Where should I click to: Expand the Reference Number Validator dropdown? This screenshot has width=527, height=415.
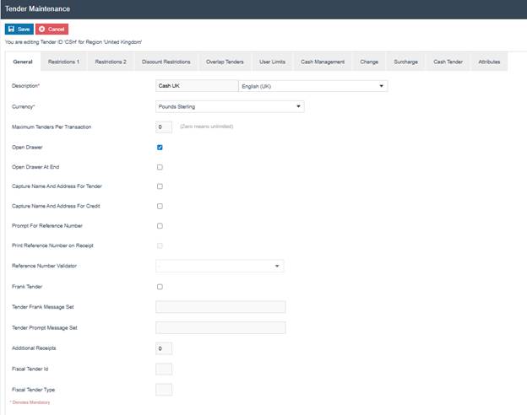220,266
